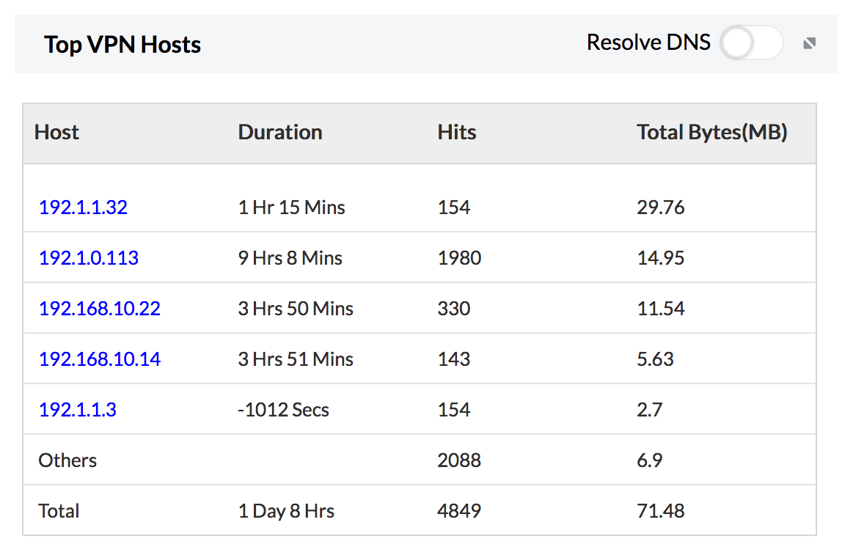Click the 71.48 total bytes value
Viewport: 853px width, 558px height.
point(661,511)
